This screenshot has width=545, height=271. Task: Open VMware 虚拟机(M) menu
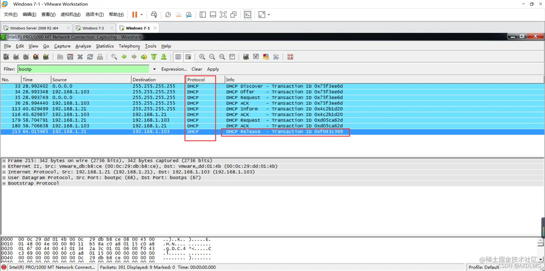[x=70, y=14]
